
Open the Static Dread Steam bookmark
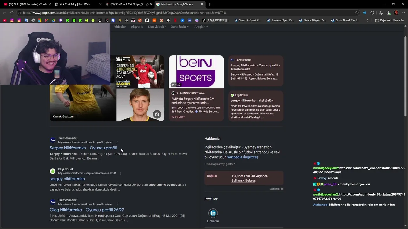click(x=345, y=20)
